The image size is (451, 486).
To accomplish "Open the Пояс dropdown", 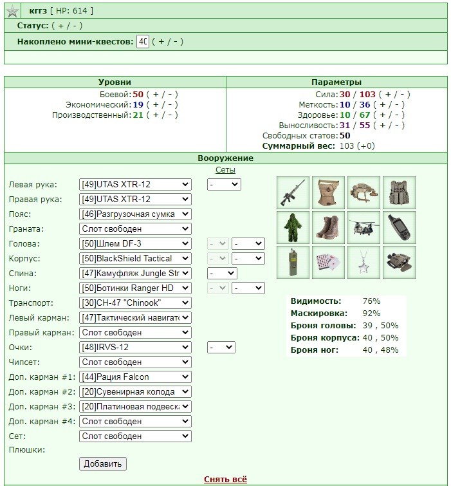I will [x=135, y=214].
